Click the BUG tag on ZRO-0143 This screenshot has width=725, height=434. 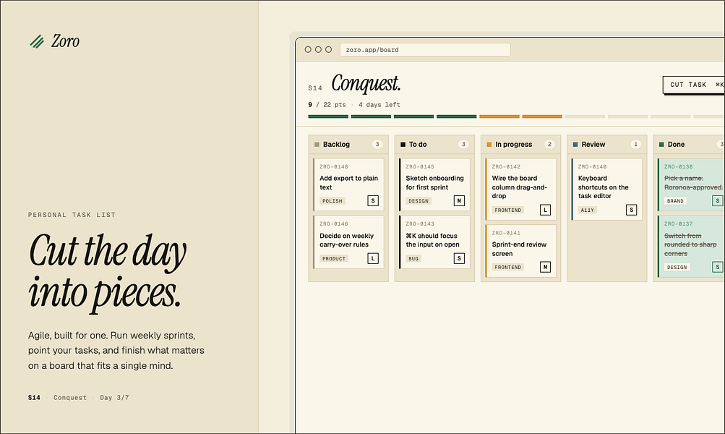[413, 259]
